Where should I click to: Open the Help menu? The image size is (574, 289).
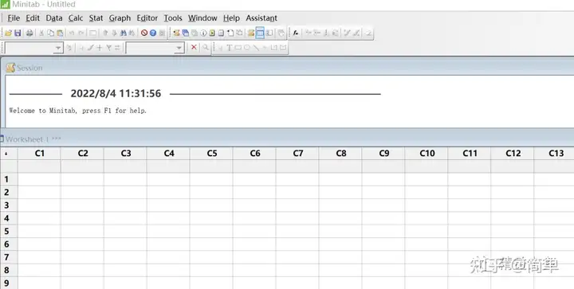[231, 18]
